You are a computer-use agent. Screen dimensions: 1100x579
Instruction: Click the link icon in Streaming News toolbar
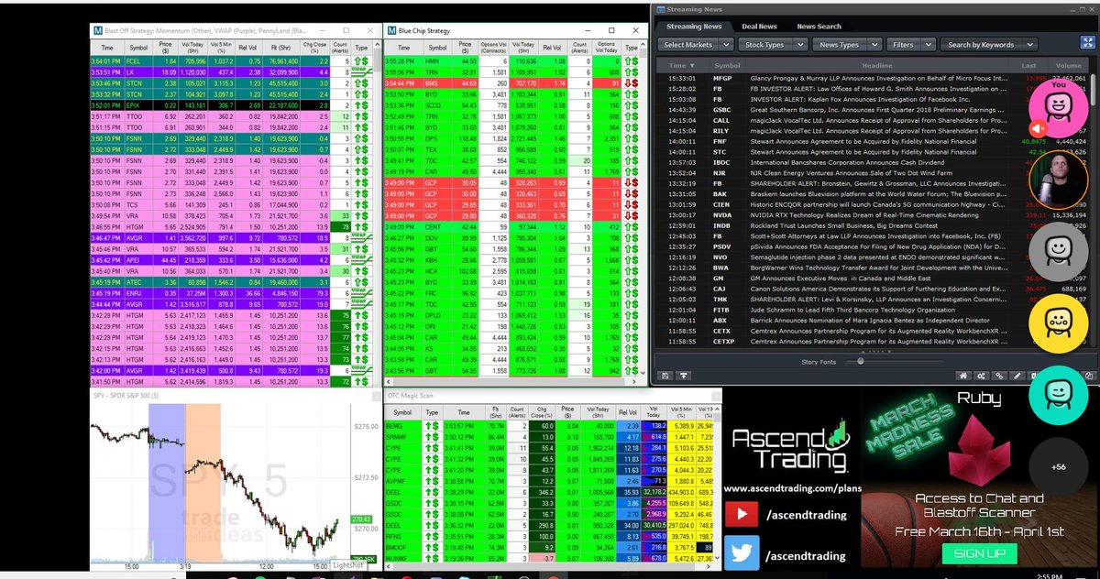pyautogui.click(x=999, y=377)
